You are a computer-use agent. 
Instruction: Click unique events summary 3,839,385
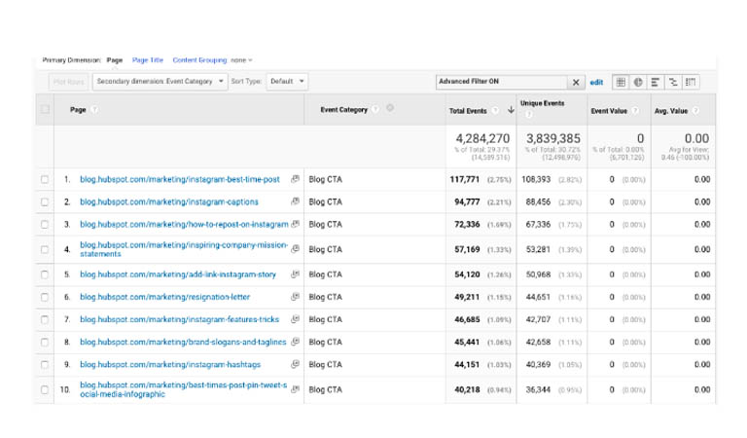coord(553,138)
